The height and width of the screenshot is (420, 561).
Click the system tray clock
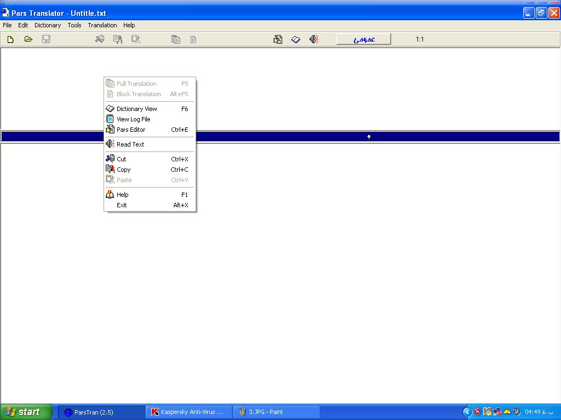[x=539, y=412]
